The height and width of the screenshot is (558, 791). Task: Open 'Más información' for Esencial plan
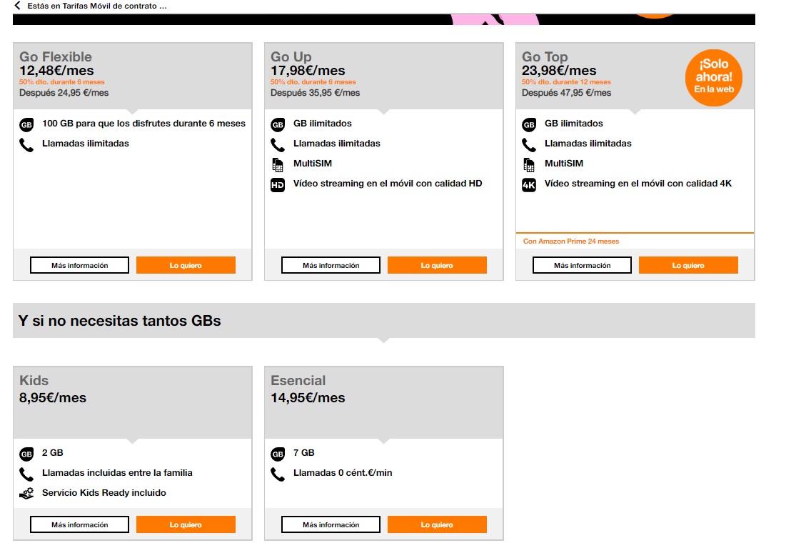(331, 524)
